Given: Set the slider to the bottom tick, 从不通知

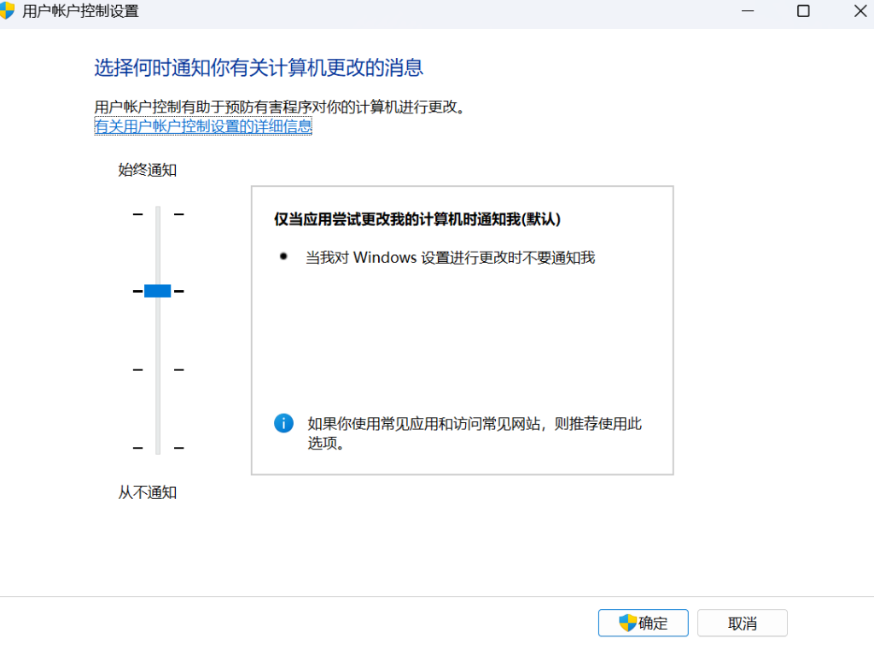Looking at the screenshot, I should click(x=158, y=447).
